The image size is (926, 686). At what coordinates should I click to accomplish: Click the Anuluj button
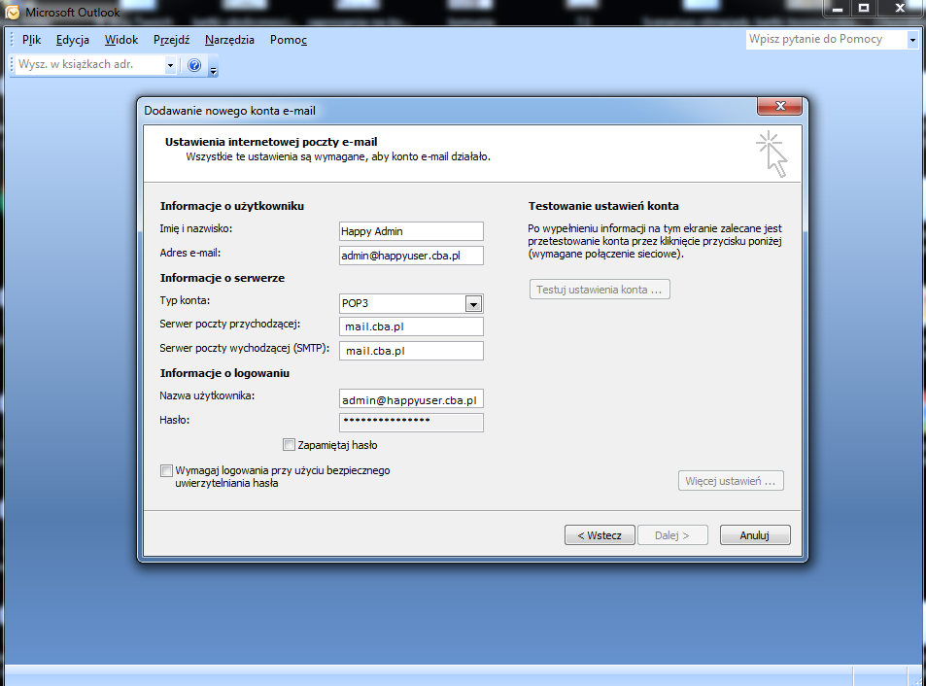pos(755,534)
